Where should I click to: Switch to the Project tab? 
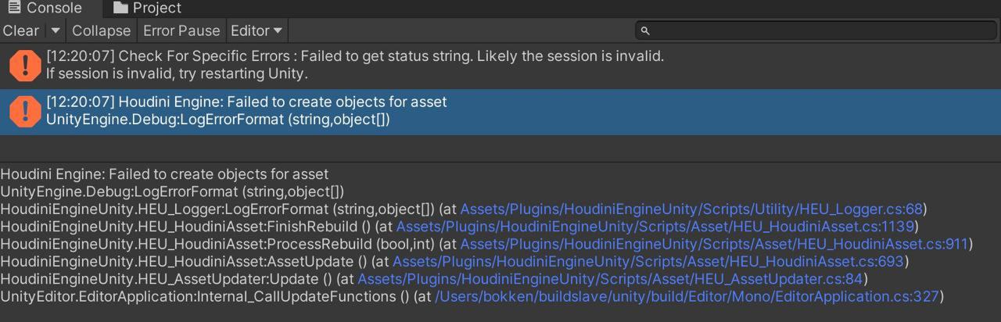[147, 8]
